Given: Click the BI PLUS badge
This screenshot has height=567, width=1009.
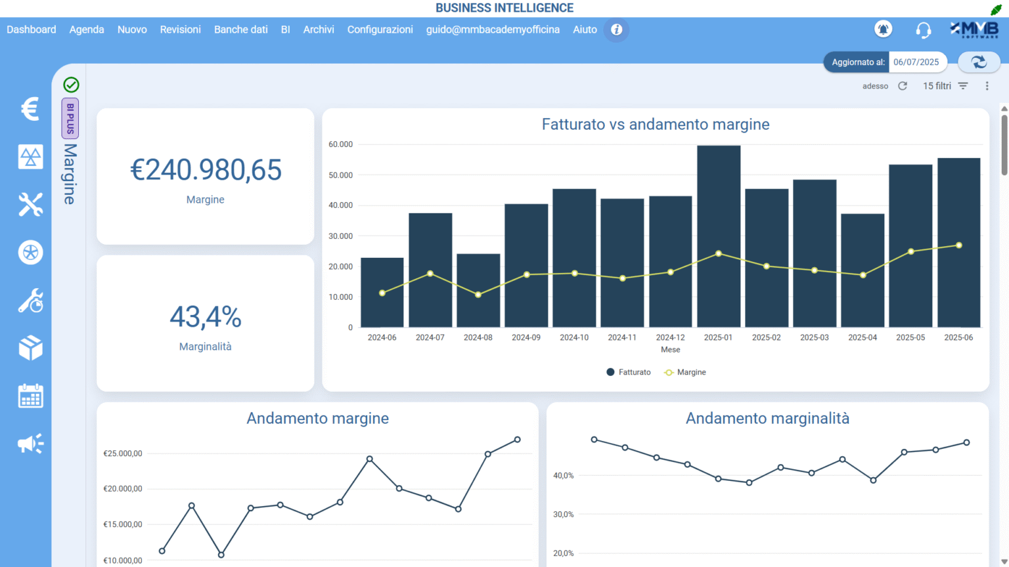Looking at the screenshot, I should 70,118.
